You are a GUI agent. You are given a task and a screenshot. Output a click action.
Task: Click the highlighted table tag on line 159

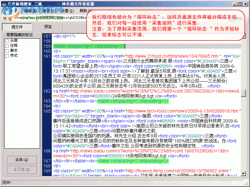(89, 46)
